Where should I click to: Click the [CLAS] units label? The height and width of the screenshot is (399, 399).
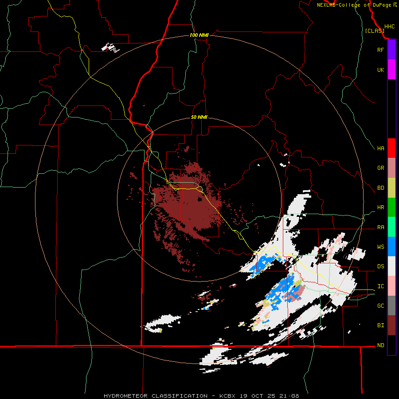click(375, 31)
